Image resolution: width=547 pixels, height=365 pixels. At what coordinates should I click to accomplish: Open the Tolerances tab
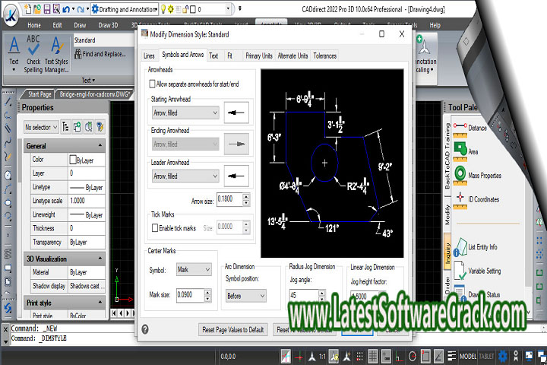click(324, 56)
